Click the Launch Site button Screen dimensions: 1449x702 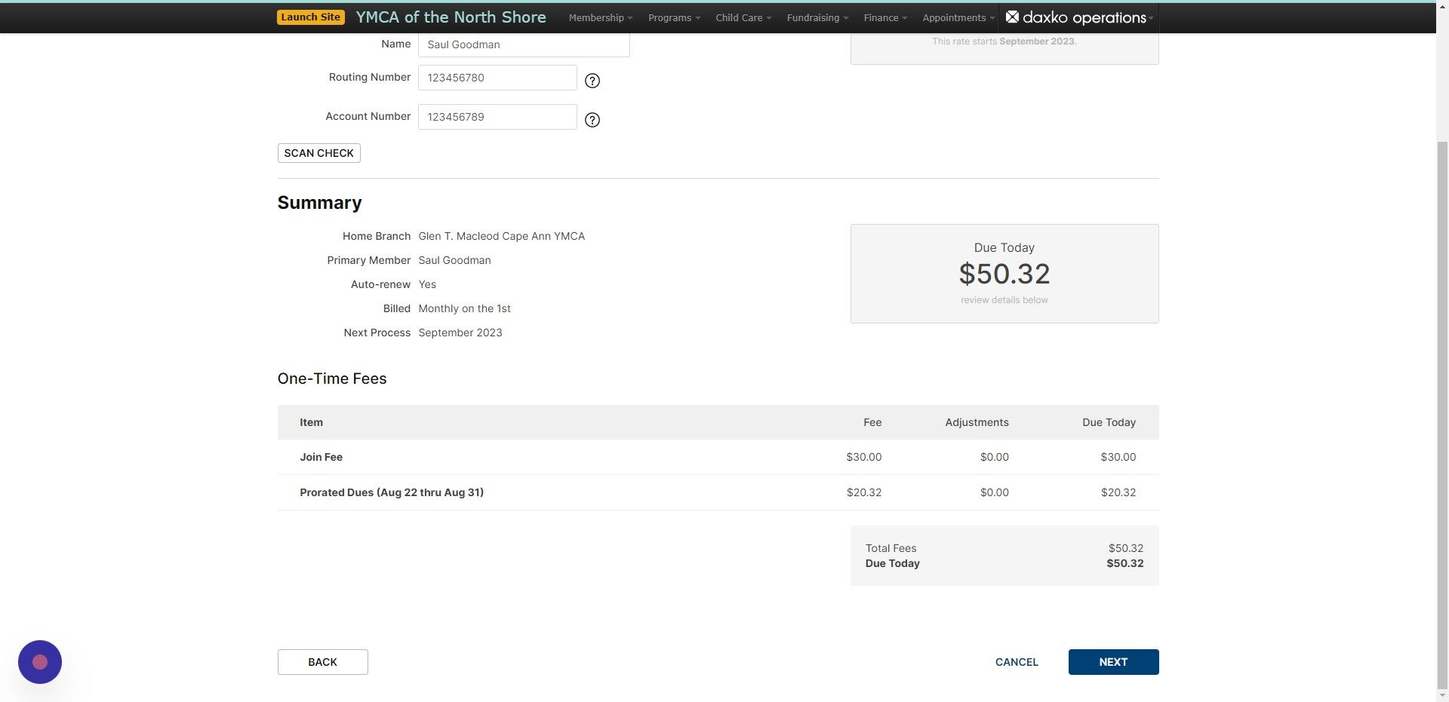(311, 17)
